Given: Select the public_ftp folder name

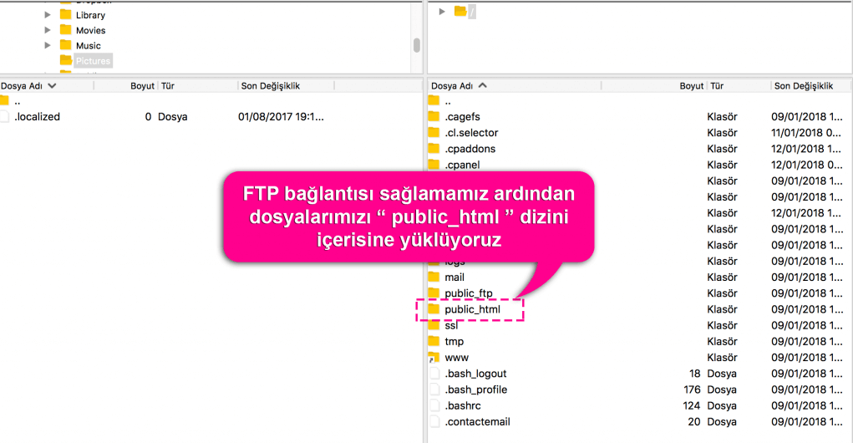Looking at the screenshot, I should click(x=469, y=293).
